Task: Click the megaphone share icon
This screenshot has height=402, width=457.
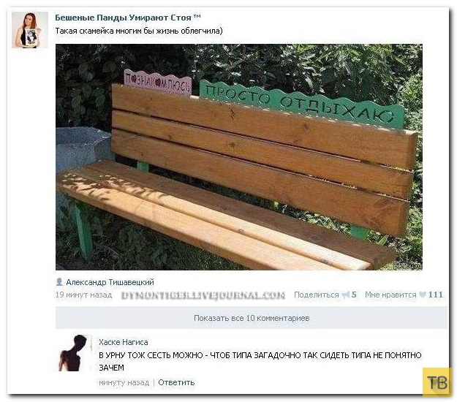Action: [x=345, y=295]
